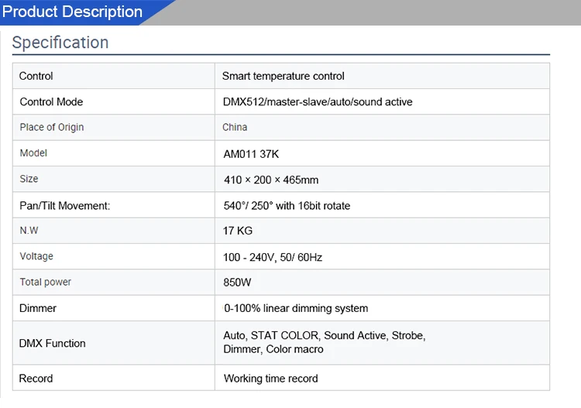Select the 100 - 240V, 50/ 60Hz value
Image resolution: width=581 pixels, height=408 pixels.
point(273,257)
